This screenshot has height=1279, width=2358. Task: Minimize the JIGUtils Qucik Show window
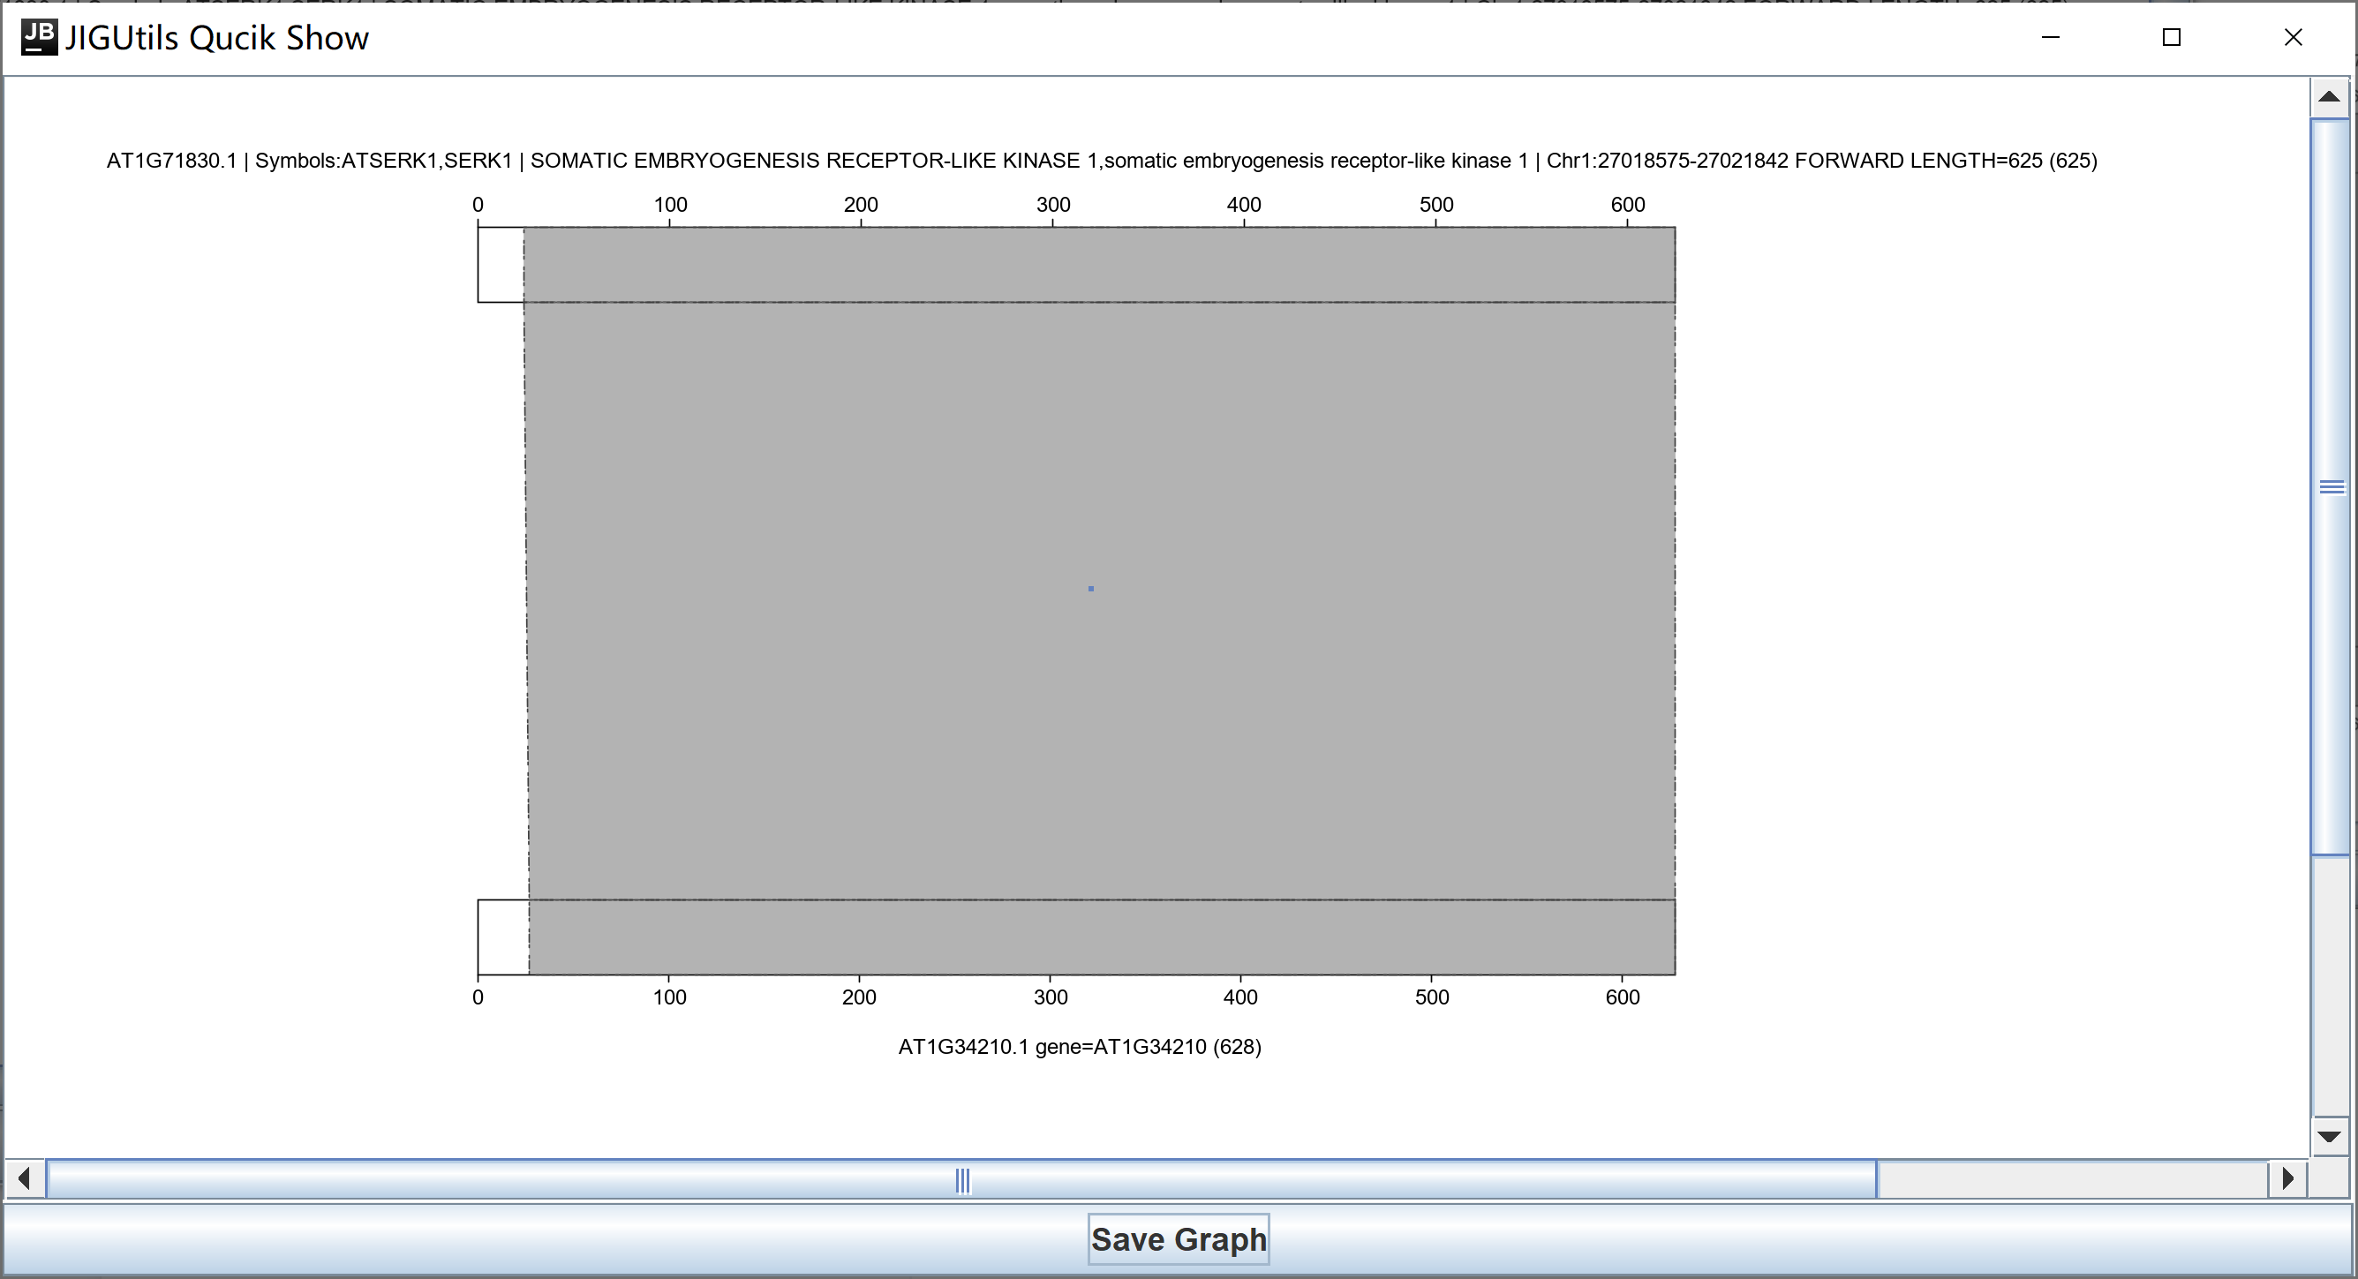click(x=2051, y=38)
